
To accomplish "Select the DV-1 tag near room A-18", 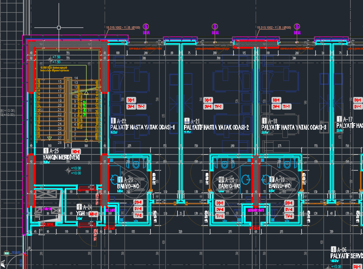I will [x=277, y=106].
